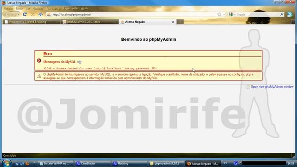
Task: Click the Mensagens do MySQL label
Action: [60, 62]
